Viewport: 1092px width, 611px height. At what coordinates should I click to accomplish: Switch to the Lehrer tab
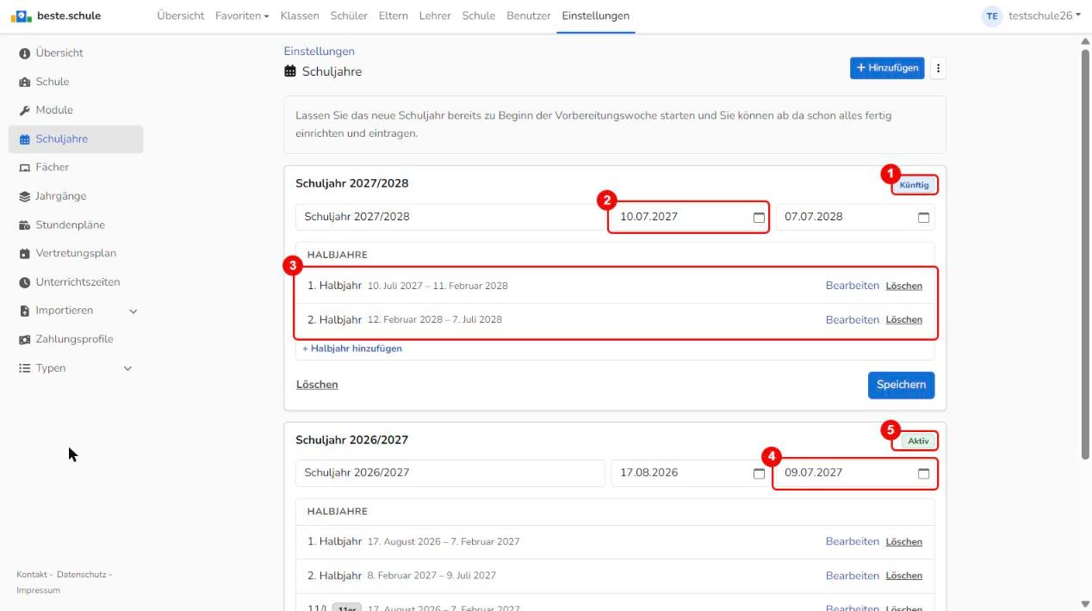435,15
